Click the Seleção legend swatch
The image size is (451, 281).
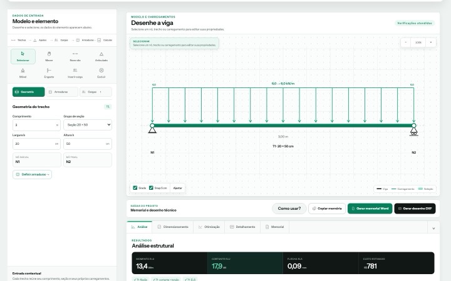[x=420, y=189]
